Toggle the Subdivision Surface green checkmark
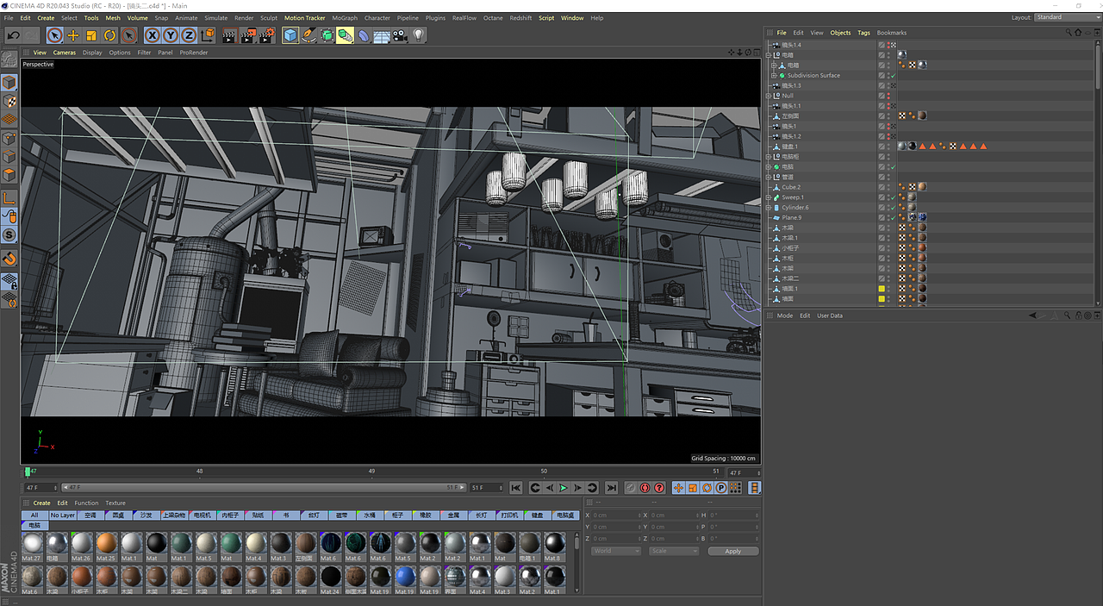 pos(894,76)
